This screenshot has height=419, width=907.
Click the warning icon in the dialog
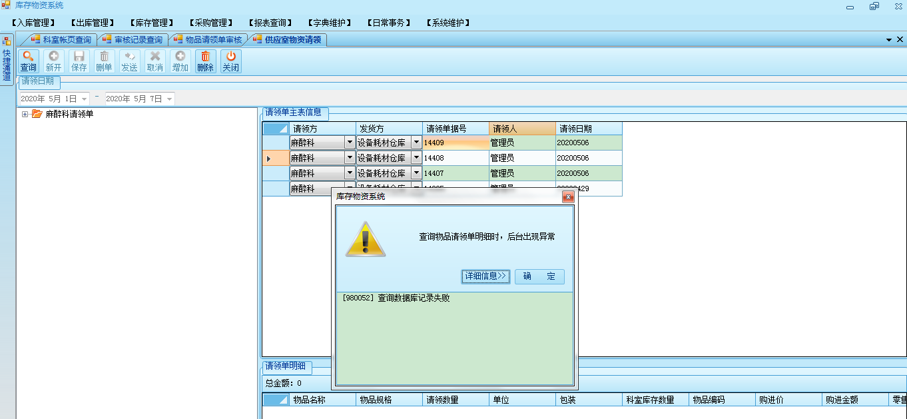(x=365, y=240)
